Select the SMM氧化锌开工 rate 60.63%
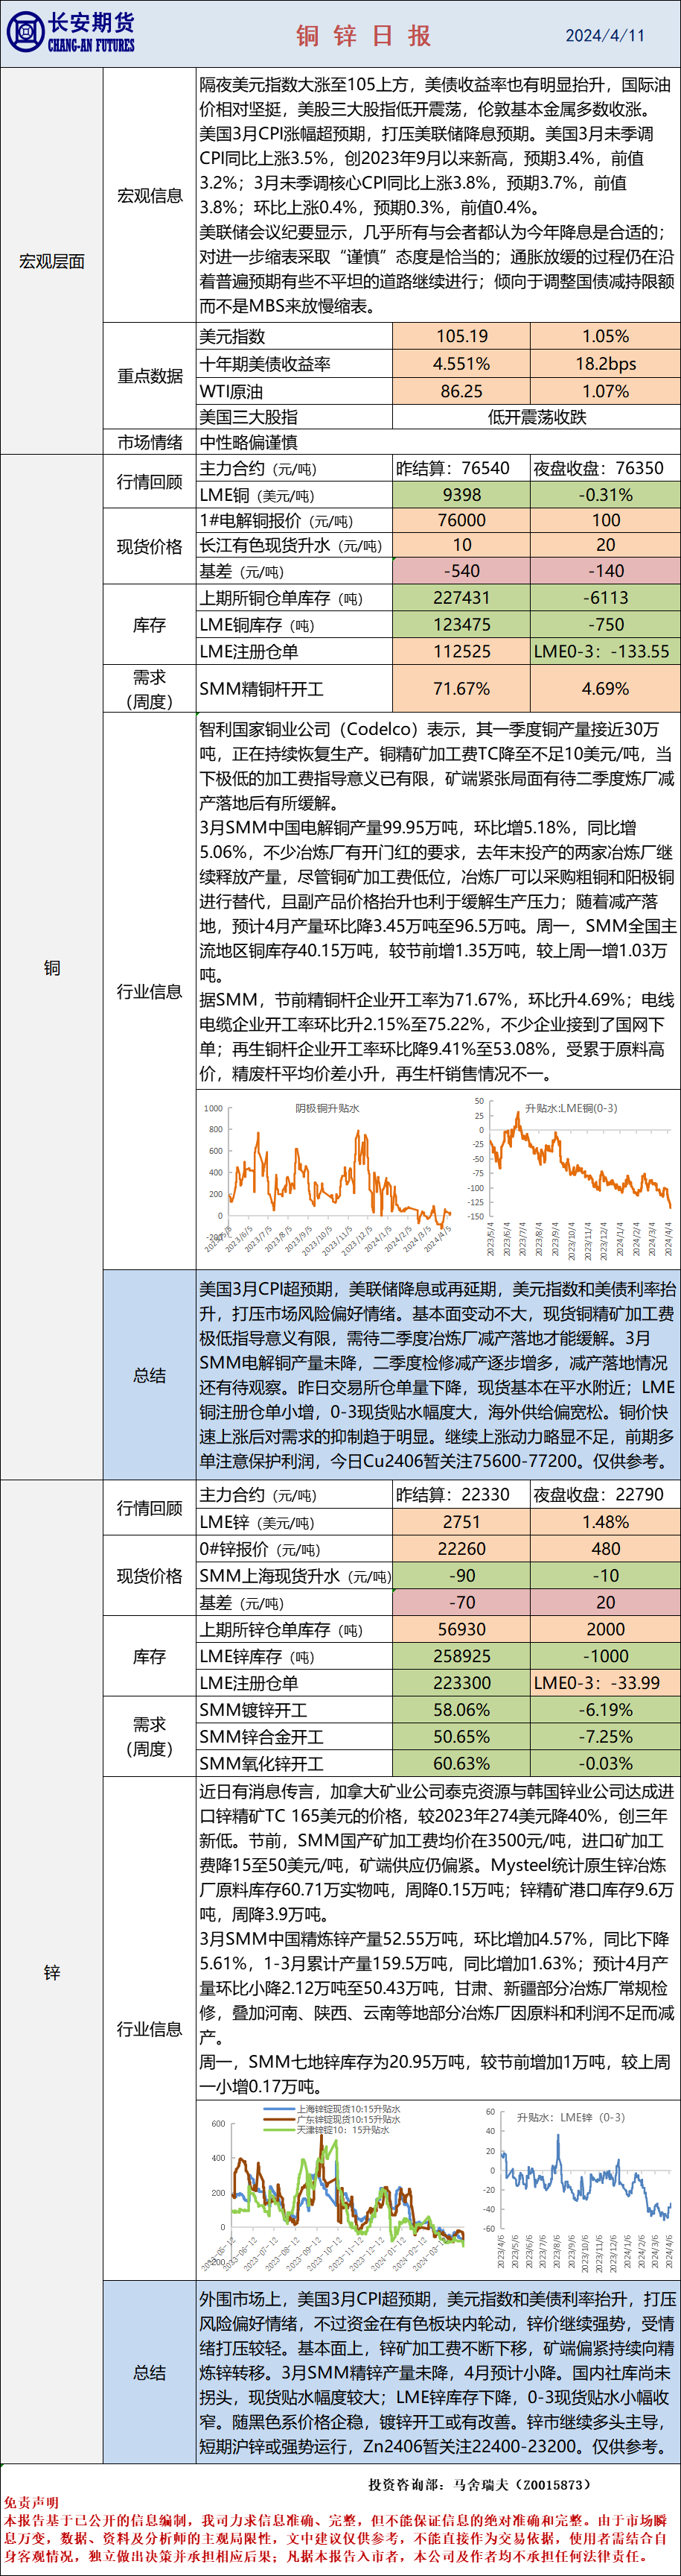This screenshot has height=2576, width=681. [461, 1764]
